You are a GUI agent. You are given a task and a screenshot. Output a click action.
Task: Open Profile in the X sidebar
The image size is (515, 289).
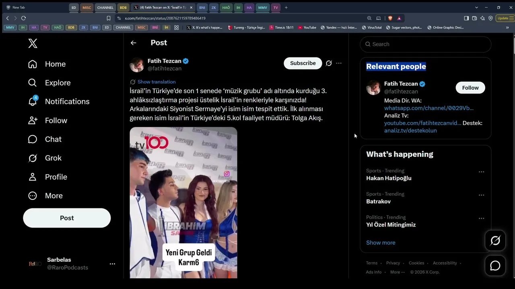pos(47,177)
